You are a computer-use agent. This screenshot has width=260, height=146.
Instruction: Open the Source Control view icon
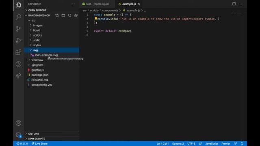click(x=18, y=29)
